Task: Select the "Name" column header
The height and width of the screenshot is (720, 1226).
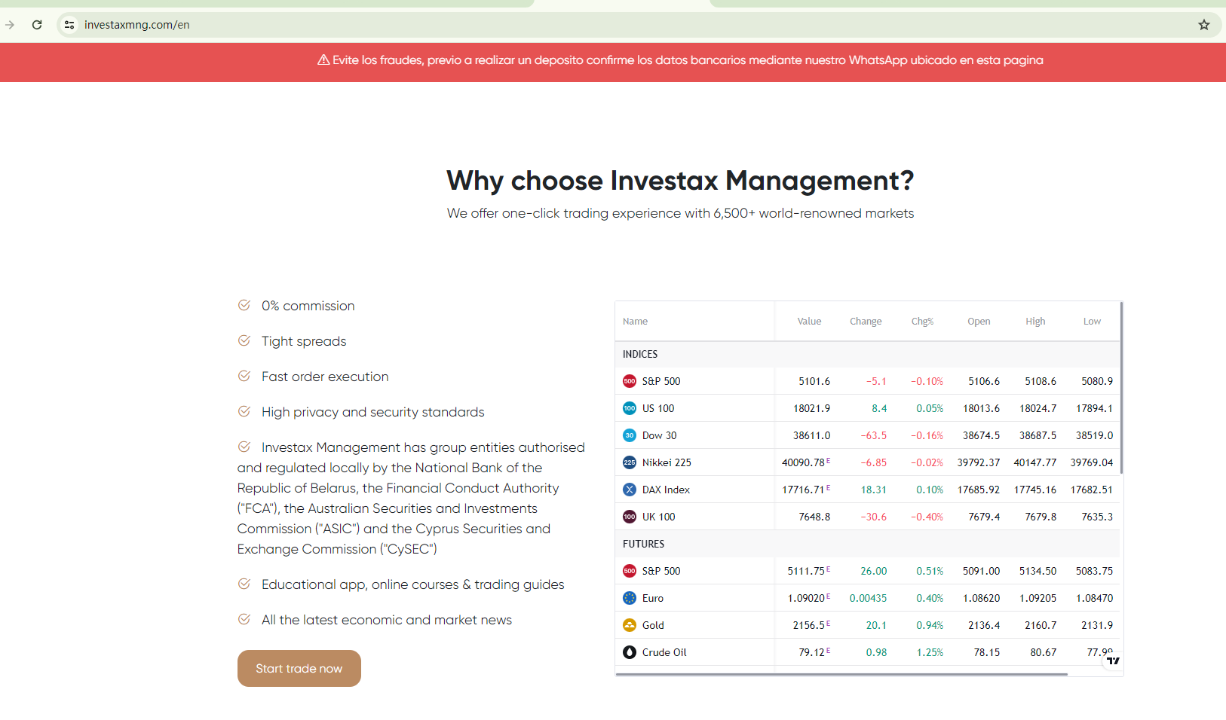Action: 636,321
